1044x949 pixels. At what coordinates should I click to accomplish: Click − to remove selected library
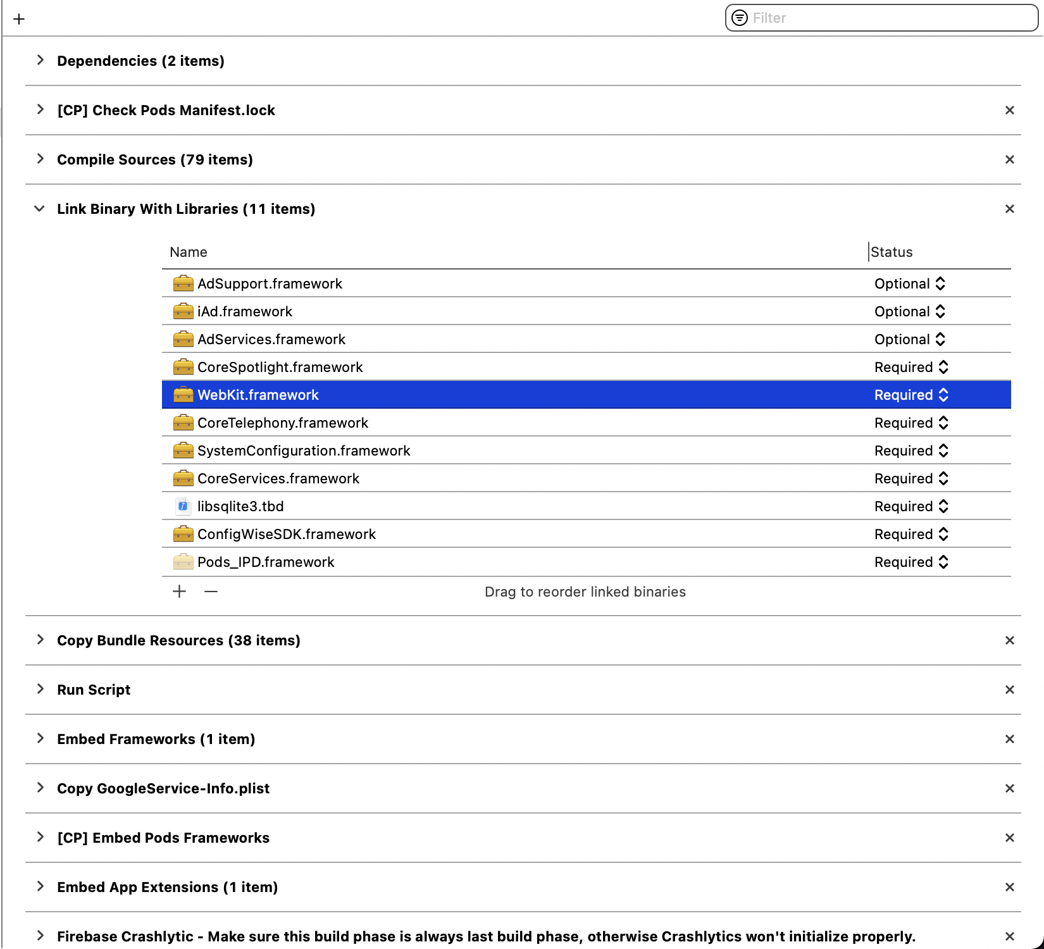211,592
